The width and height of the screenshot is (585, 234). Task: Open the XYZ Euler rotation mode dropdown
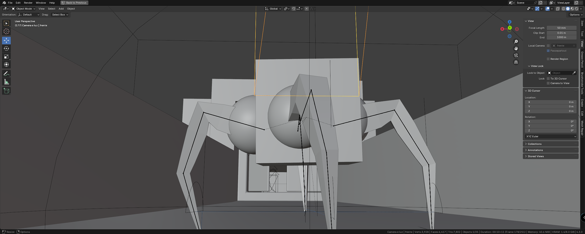[551, 136]
